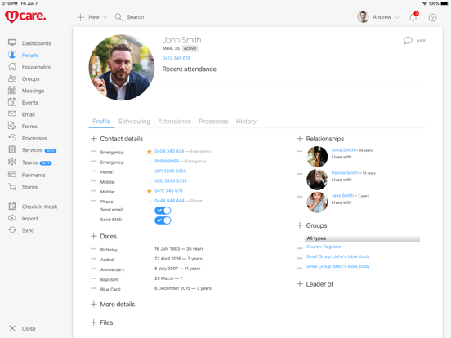
Task: Open options dots for Anniversary row
Action: [x=93, y=269]
